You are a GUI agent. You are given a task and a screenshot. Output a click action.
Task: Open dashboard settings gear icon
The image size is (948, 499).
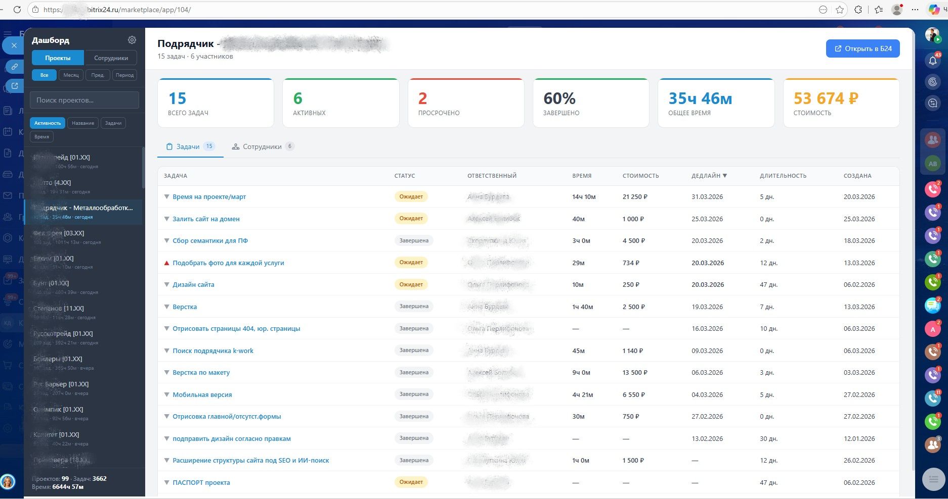click(x=132, y=40)
